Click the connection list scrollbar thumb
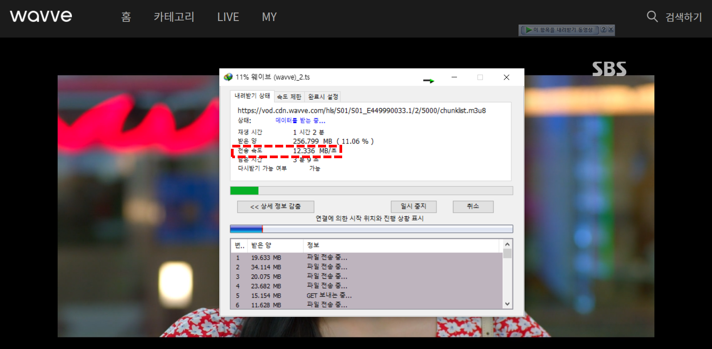712x349 pixels. tap(507, 253)
